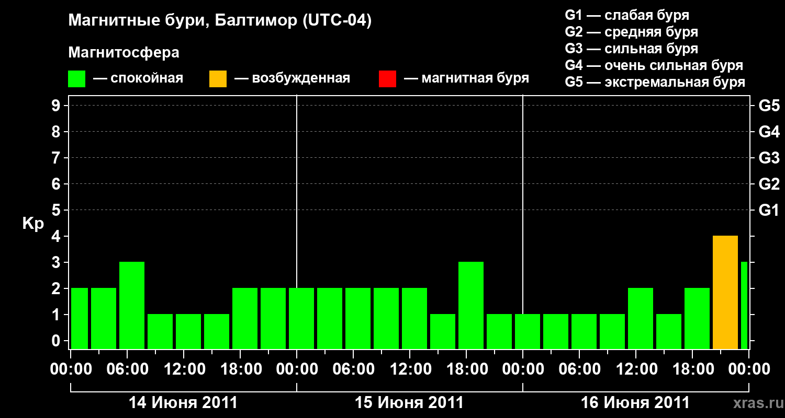The height and width of the screenshot is (418, 785).
Task: Click the '18:00' tick label under 14 June
Action: click(240, 369)
